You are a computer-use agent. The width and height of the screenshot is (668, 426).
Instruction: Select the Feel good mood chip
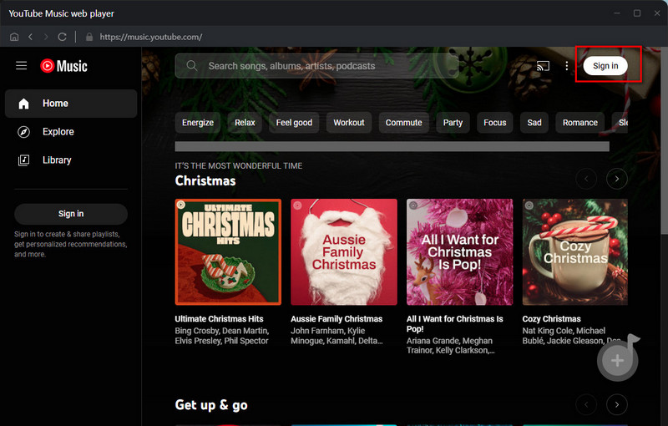[x=294, y=123]
